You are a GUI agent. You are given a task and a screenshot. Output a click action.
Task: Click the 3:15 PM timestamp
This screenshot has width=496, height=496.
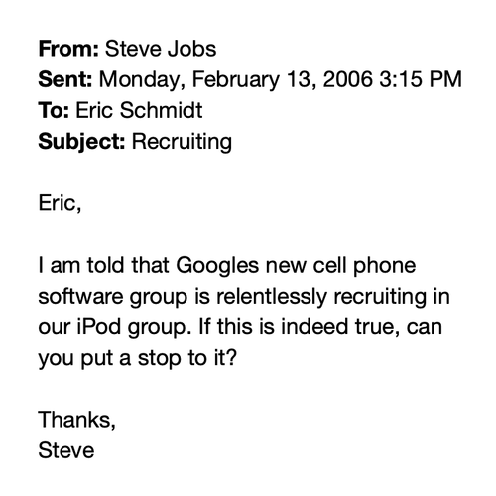coord(421,79)
